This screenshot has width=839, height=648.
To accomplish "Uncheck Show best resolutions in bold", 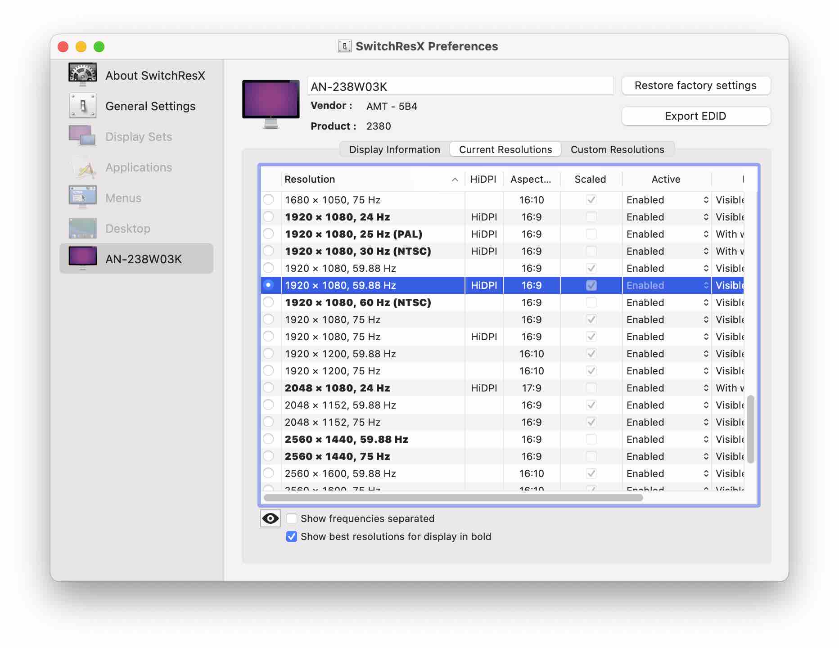I will point(292,536).
